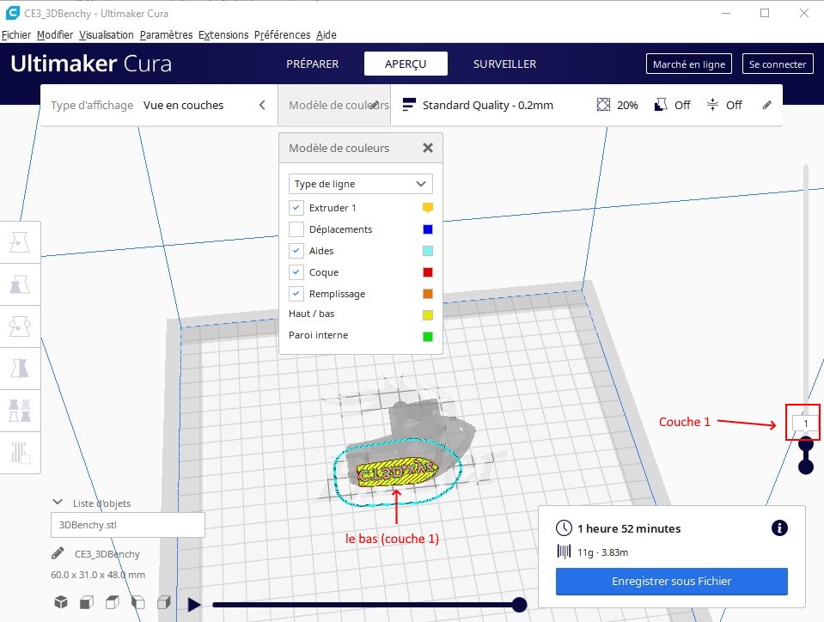Open the Visualisation menu
The image size is (824, 622).
tap(107, 34)
